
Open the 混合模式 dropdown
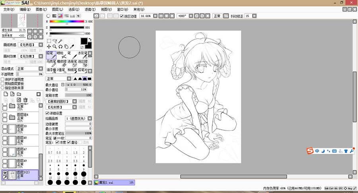[41, 68]
